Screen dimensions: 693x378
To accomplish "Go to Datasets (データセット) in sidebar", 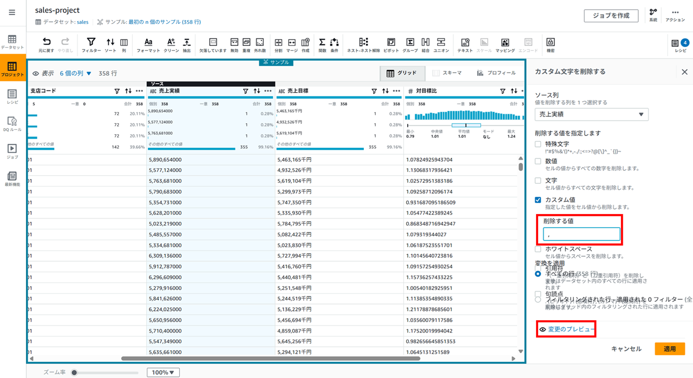I will pos(12,42).
